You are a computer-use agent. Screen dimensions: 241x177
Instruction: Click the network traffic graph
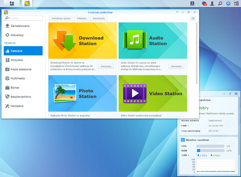pyautogui.click(x=216, y=165)
